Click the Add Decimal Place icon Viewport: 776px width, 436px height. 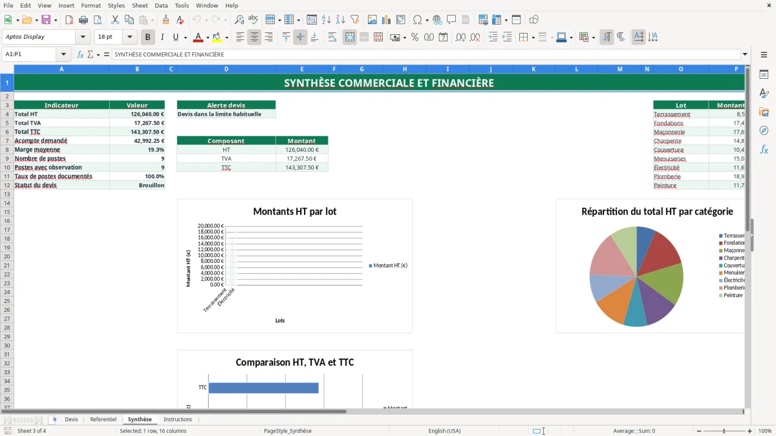(x=460, y=37)
